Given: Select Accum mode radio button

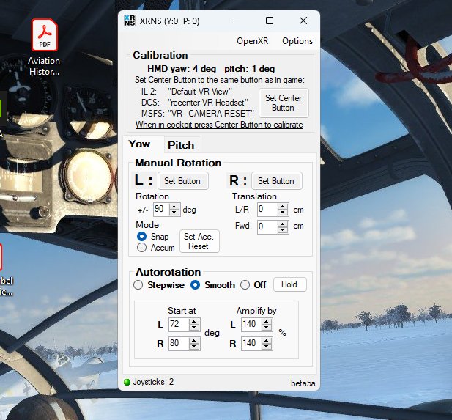Looking at the screenshot, I should (141, 248).
